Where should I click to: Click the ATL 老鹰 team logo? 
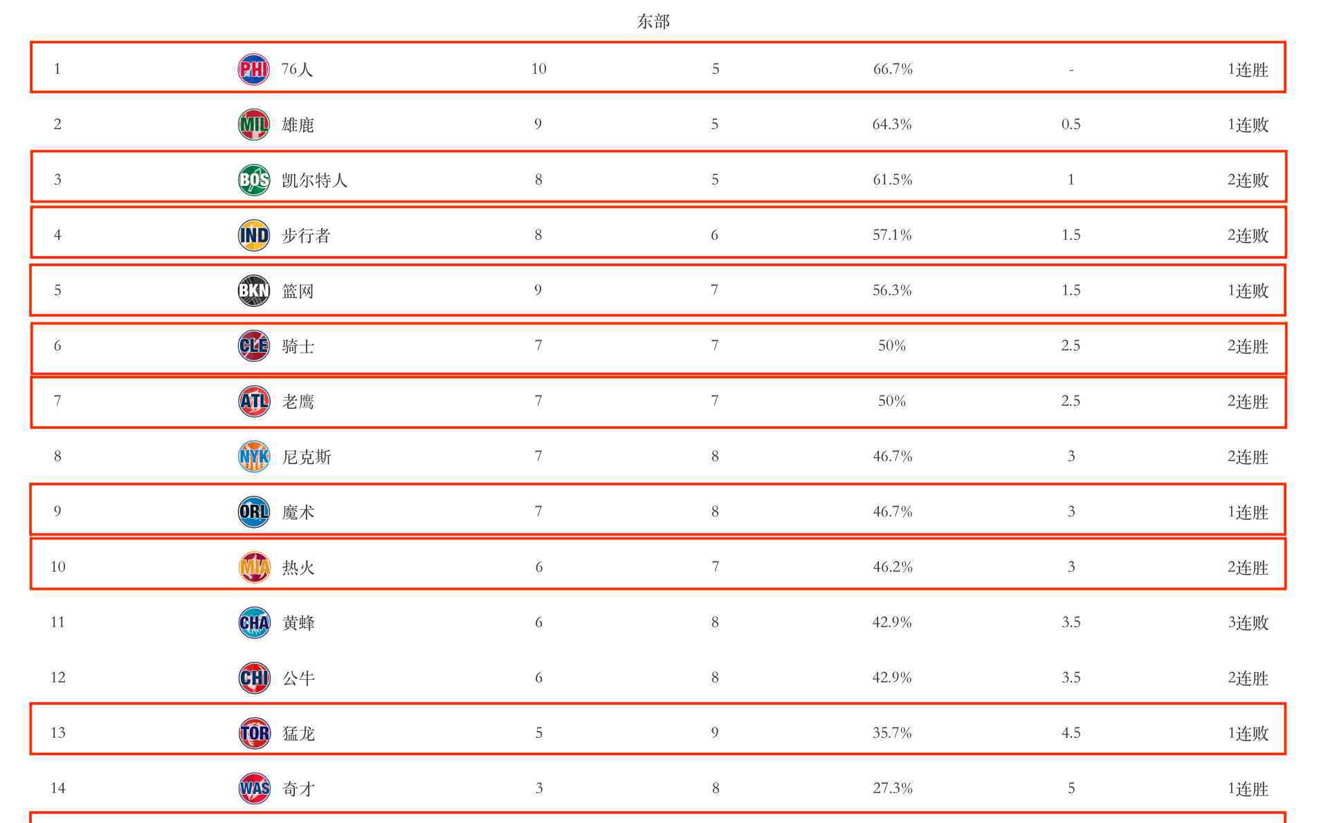pos(253,401)
